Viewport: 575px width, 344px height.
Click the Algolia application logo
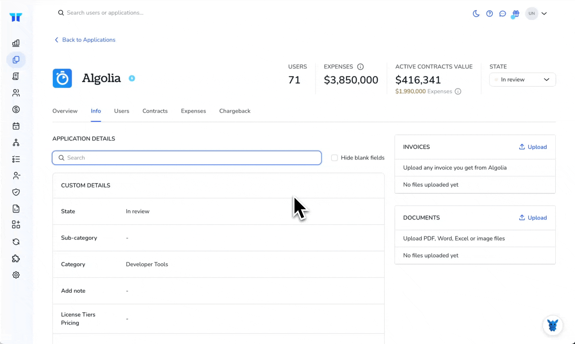pos(62,78)
